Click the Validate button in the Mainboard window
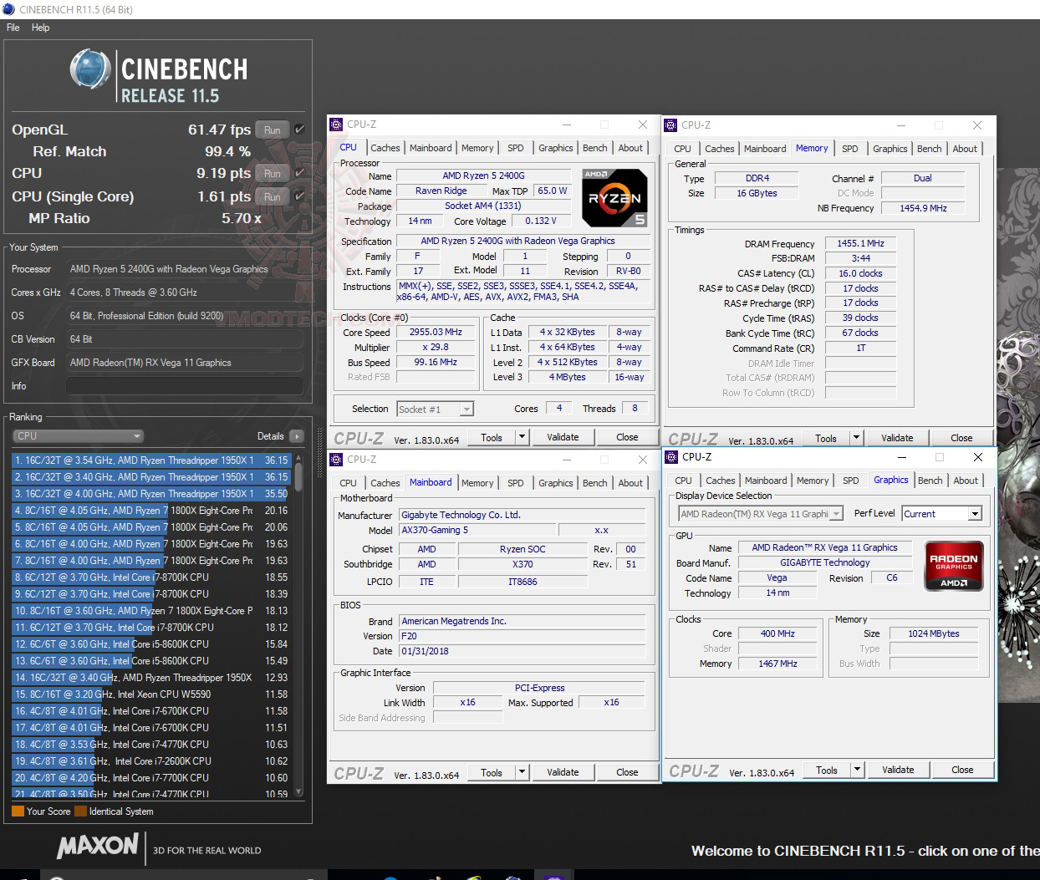Screen dimensions: 1040x880 [x=563, y=772]
